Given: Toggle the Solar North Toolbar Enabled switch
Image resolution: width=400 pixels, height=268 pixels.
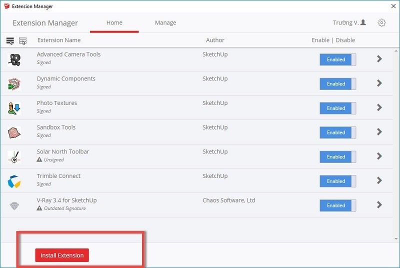Looking at the screenshot, I should [x=338, y=156].
